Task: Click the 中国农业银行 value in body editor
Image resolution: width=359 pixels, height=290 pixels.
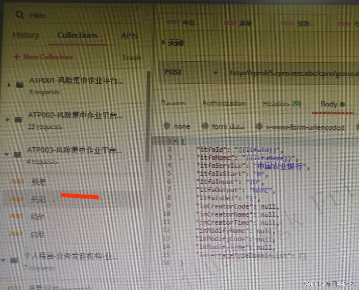Action: 280,166
